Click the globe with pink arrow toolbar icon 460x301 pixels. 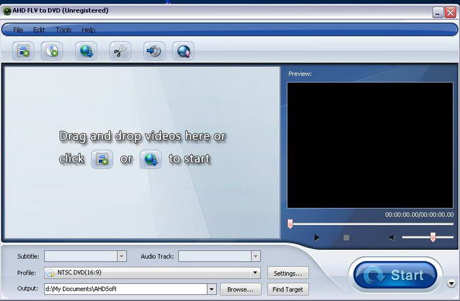[x=183, y=51]
